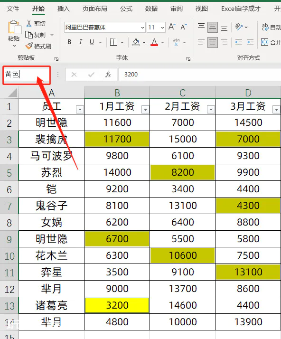Toggle middle vertical alignment
Image resolution: width=281 pixels, height=339 pixels.
213,27
